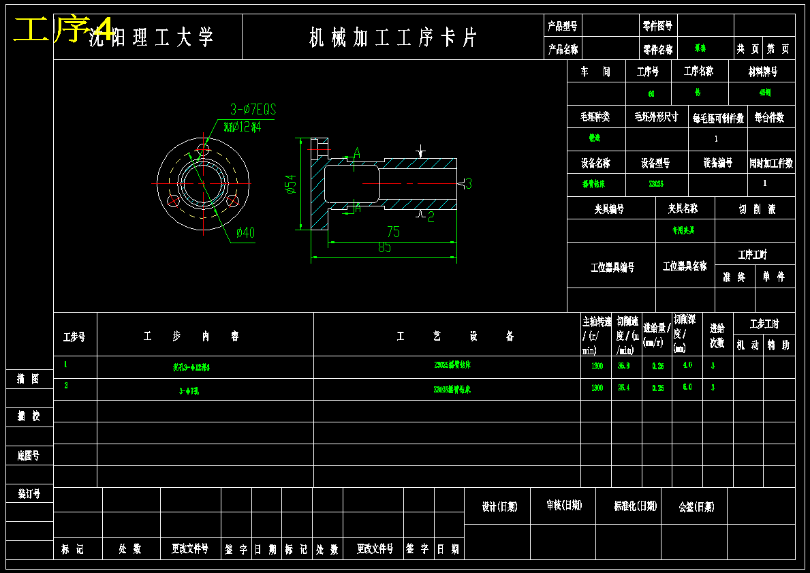Click the yellow 工序4 caption
This screenshot has width=810, height=573.
tap(64, 29)
